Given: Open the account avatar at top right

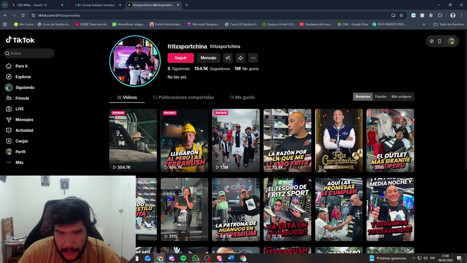Looking at the screenshot, I should click(x=451, y=41).
